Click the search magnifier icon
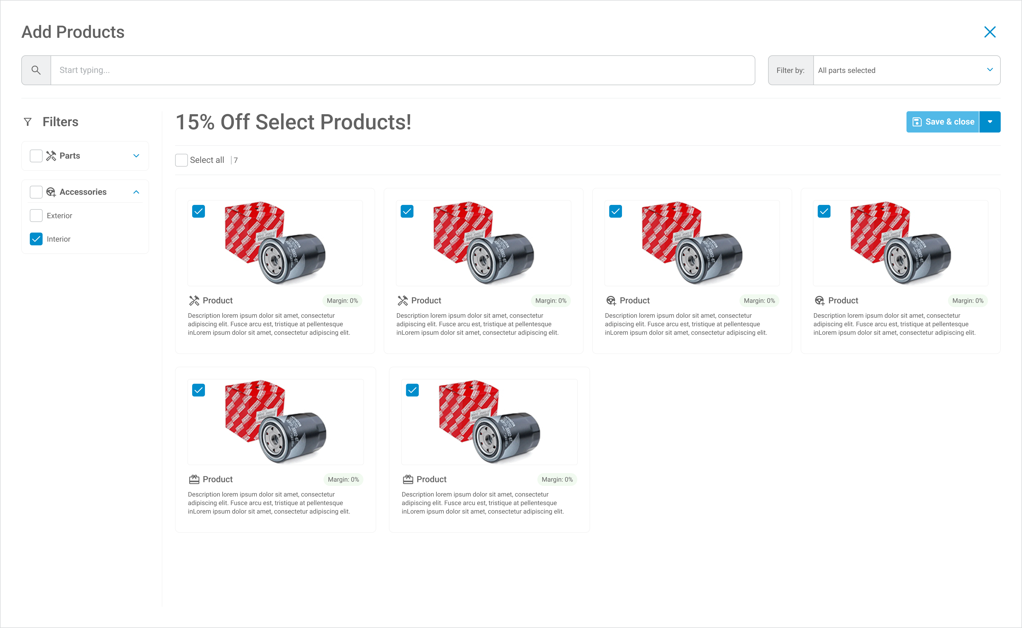This screenshot has width=1022, height=628. pyautogui.click(x=36, y=70)
